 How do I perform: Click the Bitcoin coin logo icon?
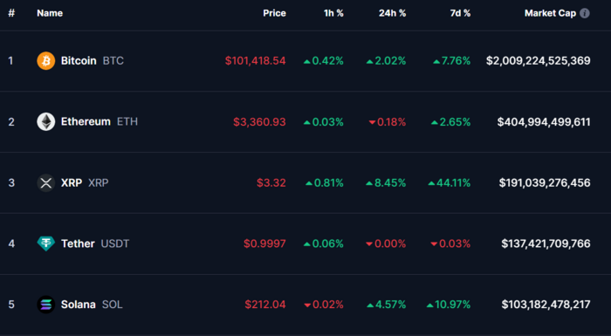[46, 61]
